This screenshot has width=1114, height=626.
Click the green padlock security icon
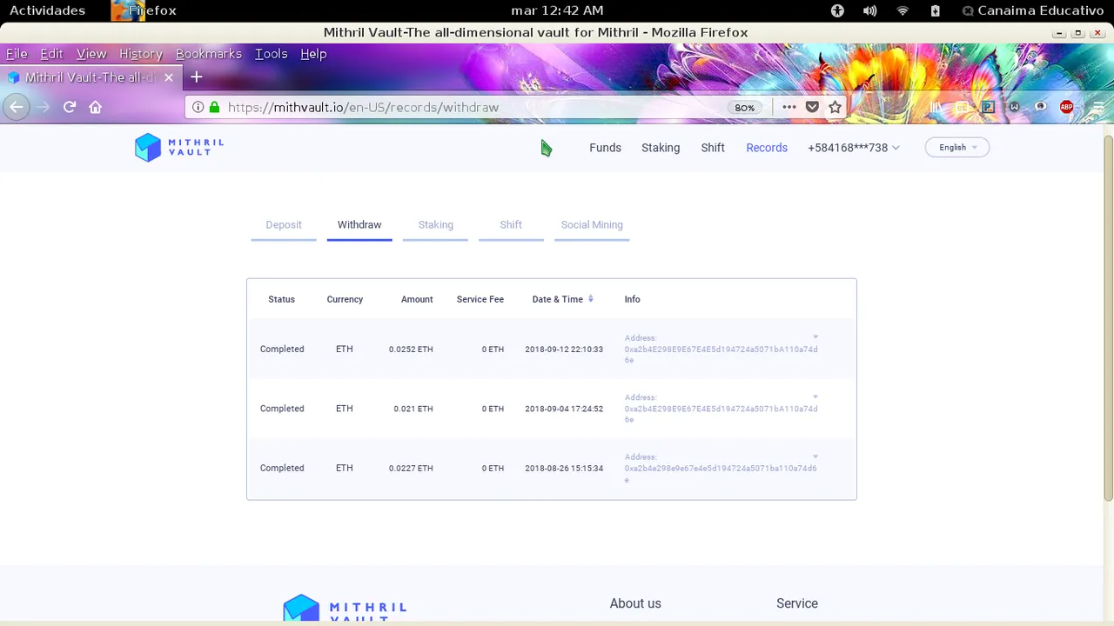click(x=214, y=107)
